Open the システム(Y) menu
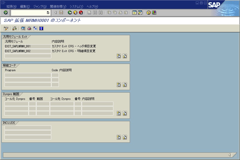The image size is (240, 160). (76, 6)
